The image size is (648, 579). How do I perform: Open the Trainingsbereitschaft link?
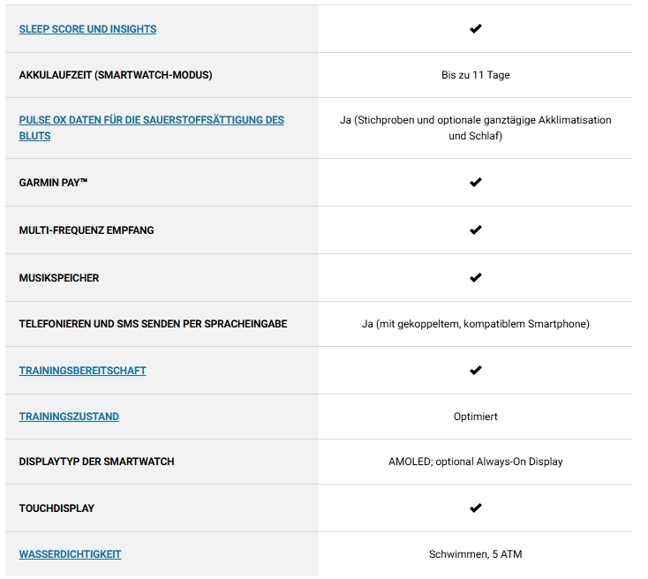click(82, 371)
